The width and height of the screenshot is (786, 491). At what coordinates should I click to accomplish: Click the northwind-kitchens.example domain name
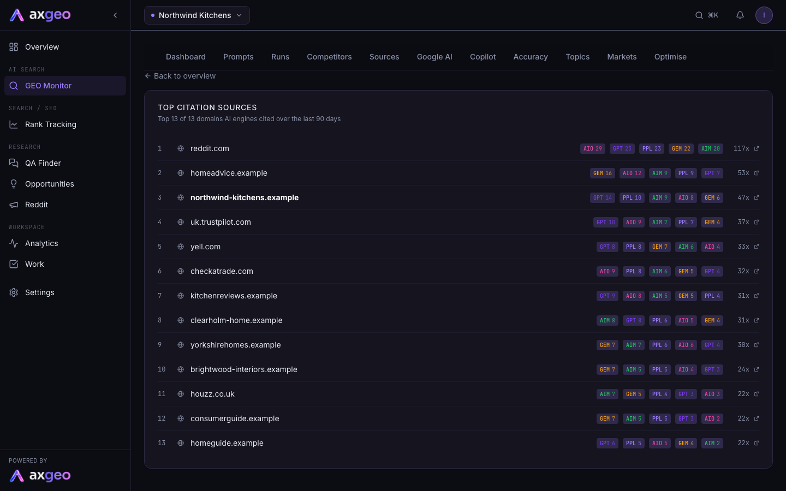245,197
